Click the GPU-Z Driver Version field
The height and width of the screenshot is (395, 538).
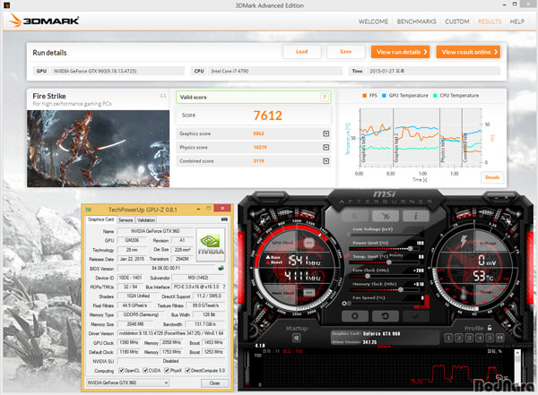click(x=171, y=333)
